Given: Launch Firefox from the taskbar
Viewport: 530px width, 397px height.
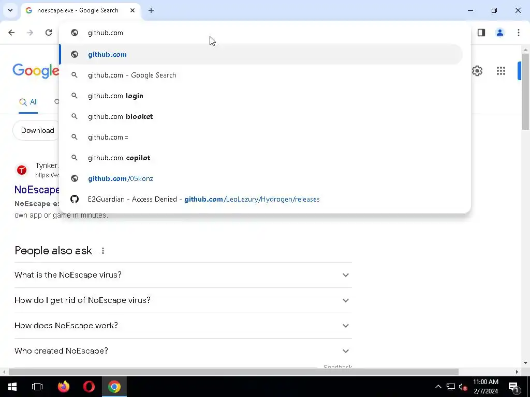Looking at the screenshot, I should 64,387.
